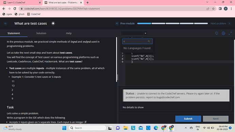235x132 pixels.
Task: Click the Next problem link
Action: point(218,24)
